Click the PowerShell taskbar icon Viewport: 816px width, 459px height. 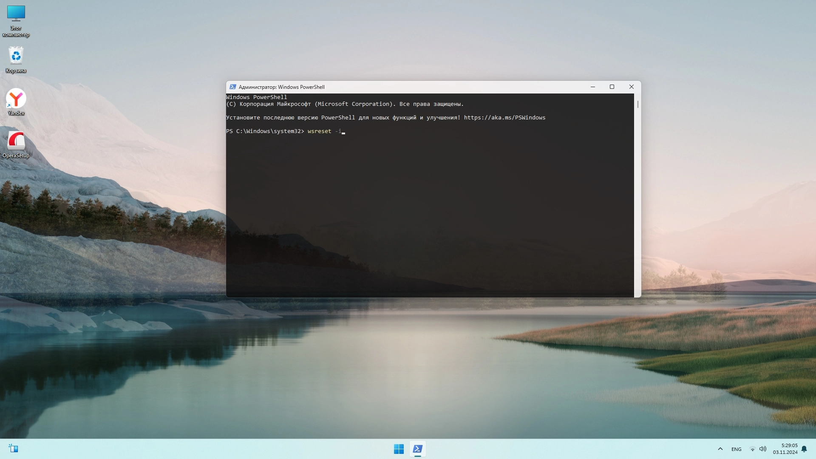418,449
